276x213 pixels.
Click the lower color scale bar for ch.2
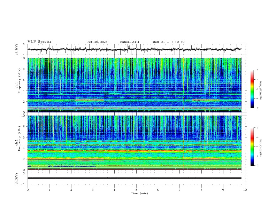pos(252,147)
